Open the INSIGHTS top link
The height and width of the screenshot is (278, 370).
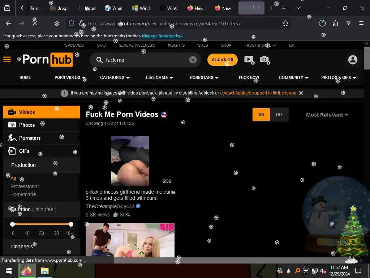pyautogui.click(x=176, y=45)
